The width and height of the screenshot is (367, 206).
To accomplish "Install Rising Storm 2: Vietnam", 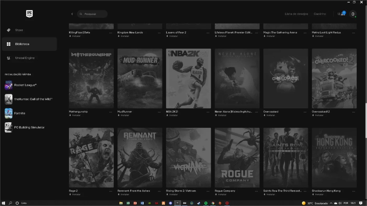I will point(172,194).
